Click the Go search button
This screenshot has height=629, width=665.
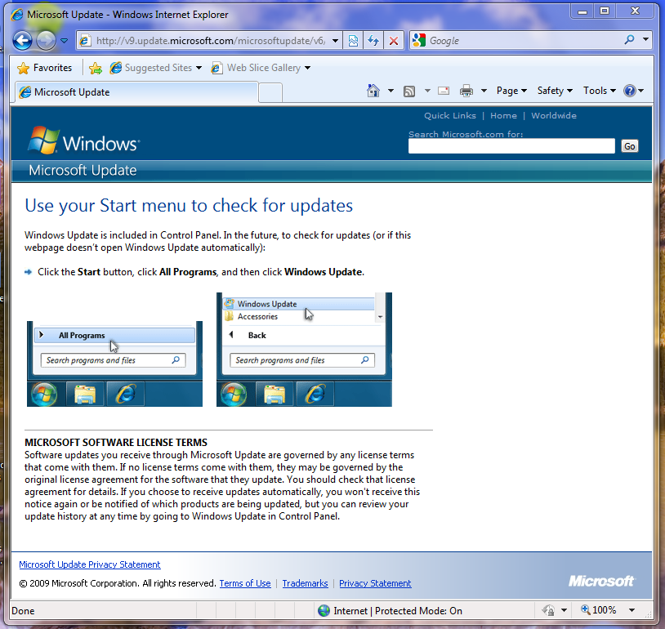click(629, 146)
